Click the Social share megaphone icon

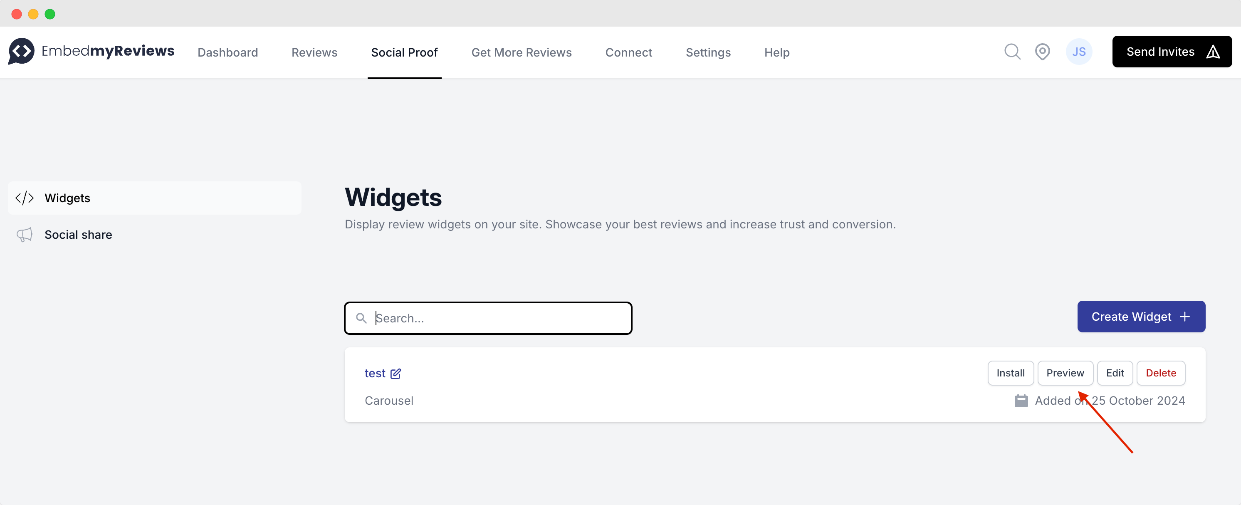pyautogui.click(x=25, y=235)
